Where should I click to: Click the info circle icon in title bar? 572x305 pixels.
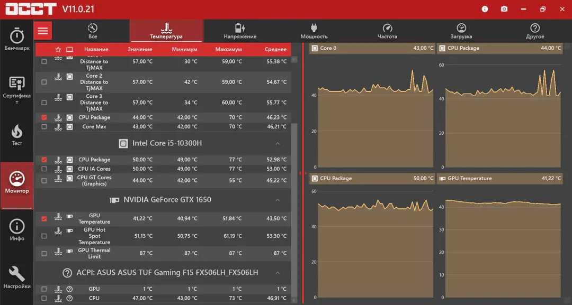[485, 9]
